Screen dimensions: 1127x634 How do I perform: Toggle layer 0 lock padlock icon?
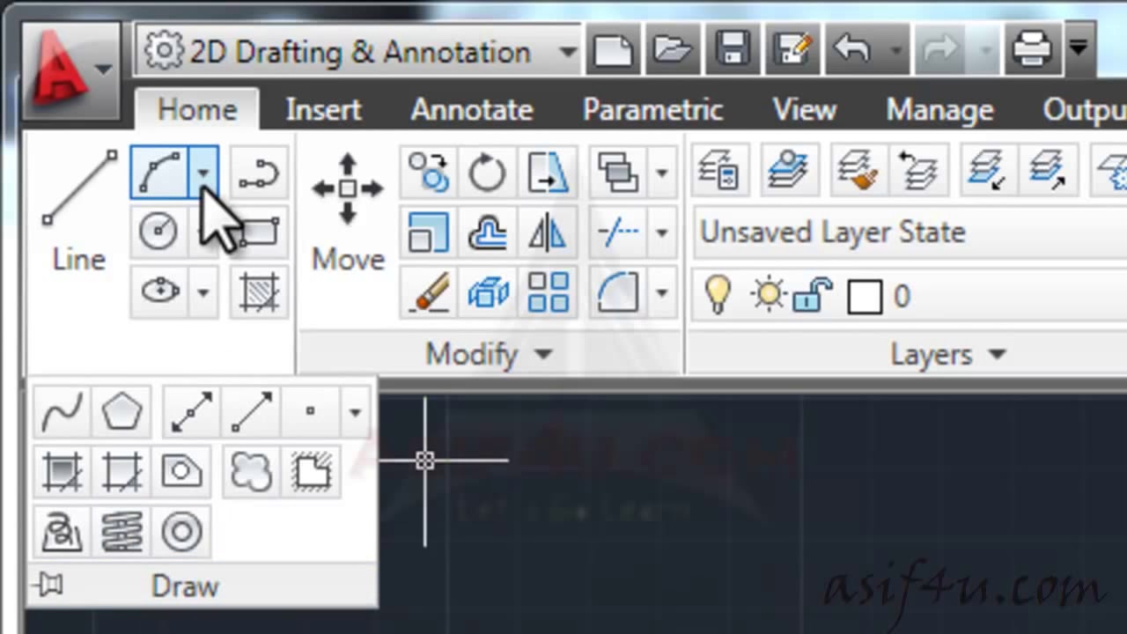[x=813, y=295]
